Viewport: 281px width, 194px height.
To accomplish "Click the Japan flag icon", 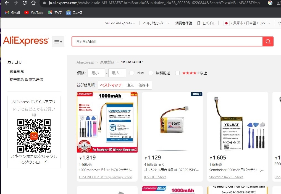I will coord(226,23).
